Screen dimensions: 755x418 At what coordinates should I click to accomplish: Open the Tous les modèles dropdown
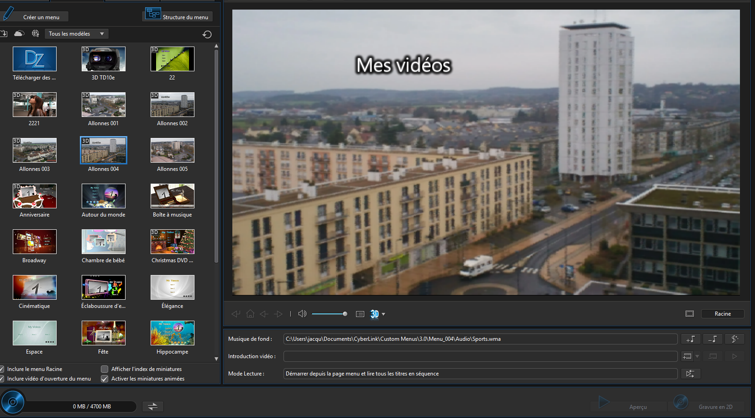pos(77,34)
